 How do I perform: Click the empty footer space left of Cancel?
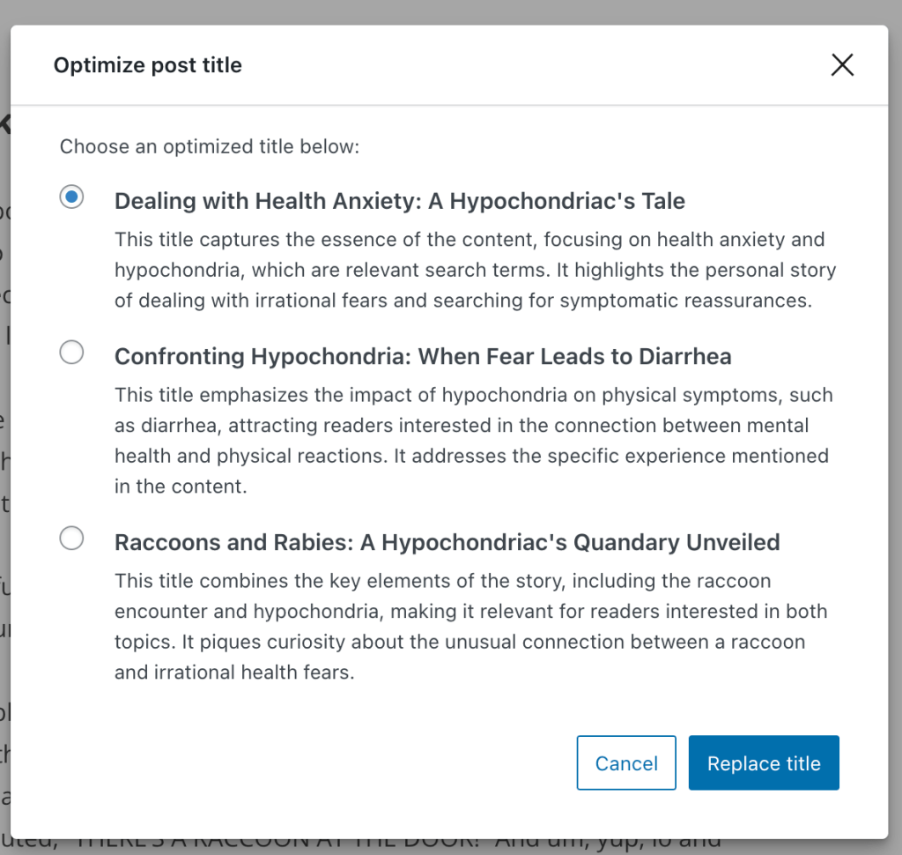(308, 763)
